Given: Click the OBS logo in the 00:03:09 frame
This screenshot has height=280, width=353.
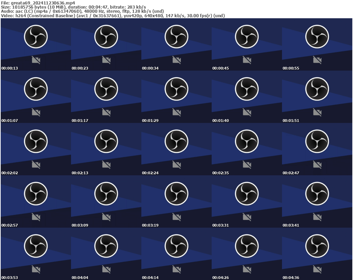Looking at the screenshot, I should [x=106, y=194].
